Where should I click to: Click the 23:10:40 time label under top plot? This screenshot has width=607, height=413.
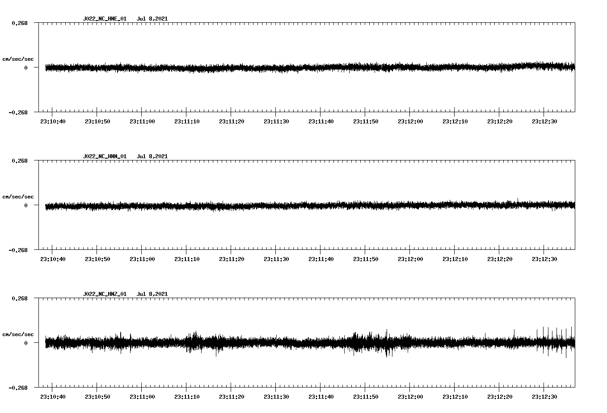coord(53,121)
